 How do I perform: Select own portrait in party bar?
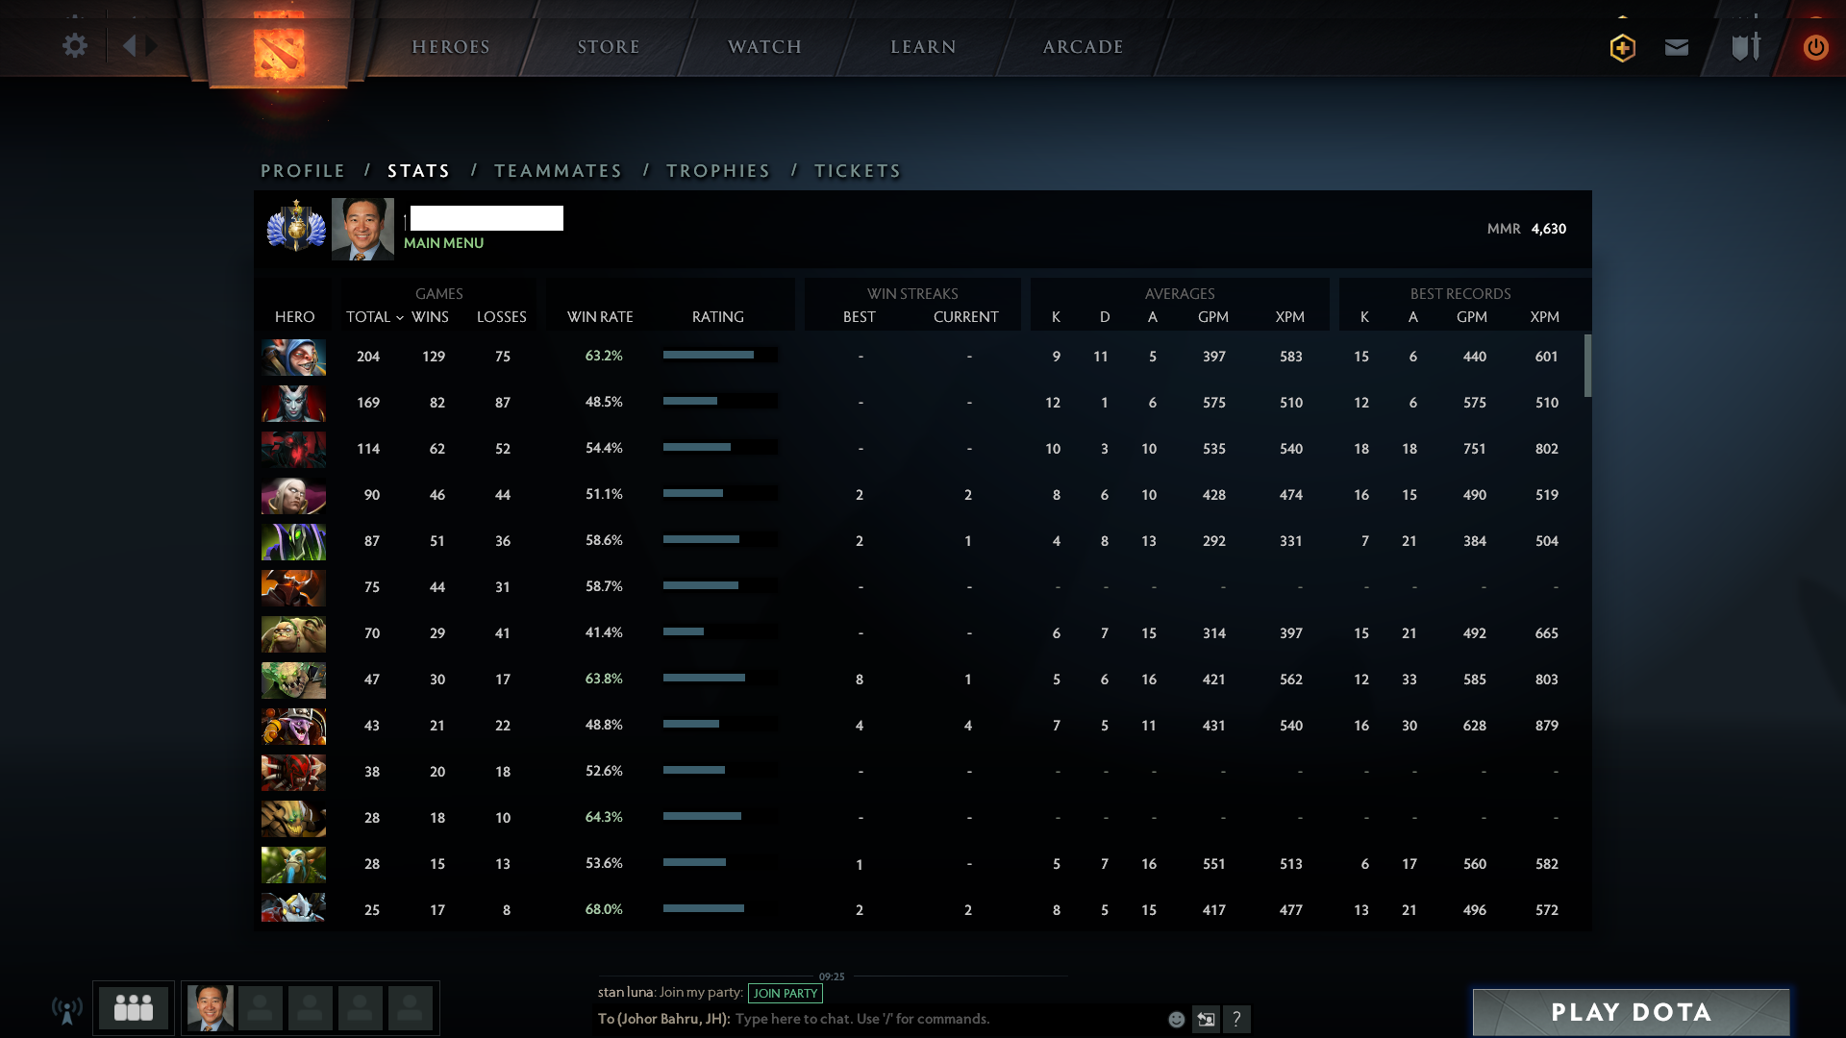(211, 1008)
